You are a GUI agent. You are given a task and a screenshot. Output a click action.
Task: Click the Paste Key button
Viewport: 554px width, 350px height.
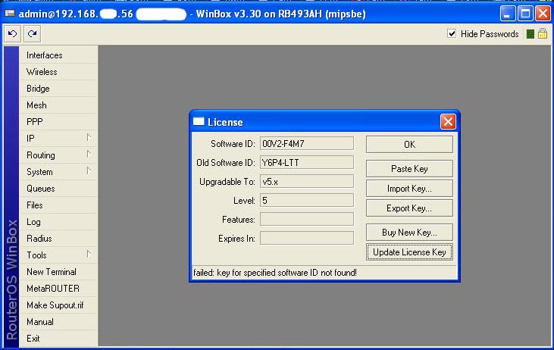pyautogui.click(x=409, y=169)
